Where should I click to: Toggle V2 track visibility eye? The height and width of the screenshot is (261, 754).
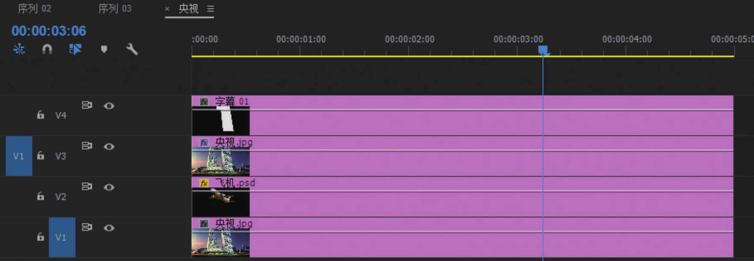point(109,187)
